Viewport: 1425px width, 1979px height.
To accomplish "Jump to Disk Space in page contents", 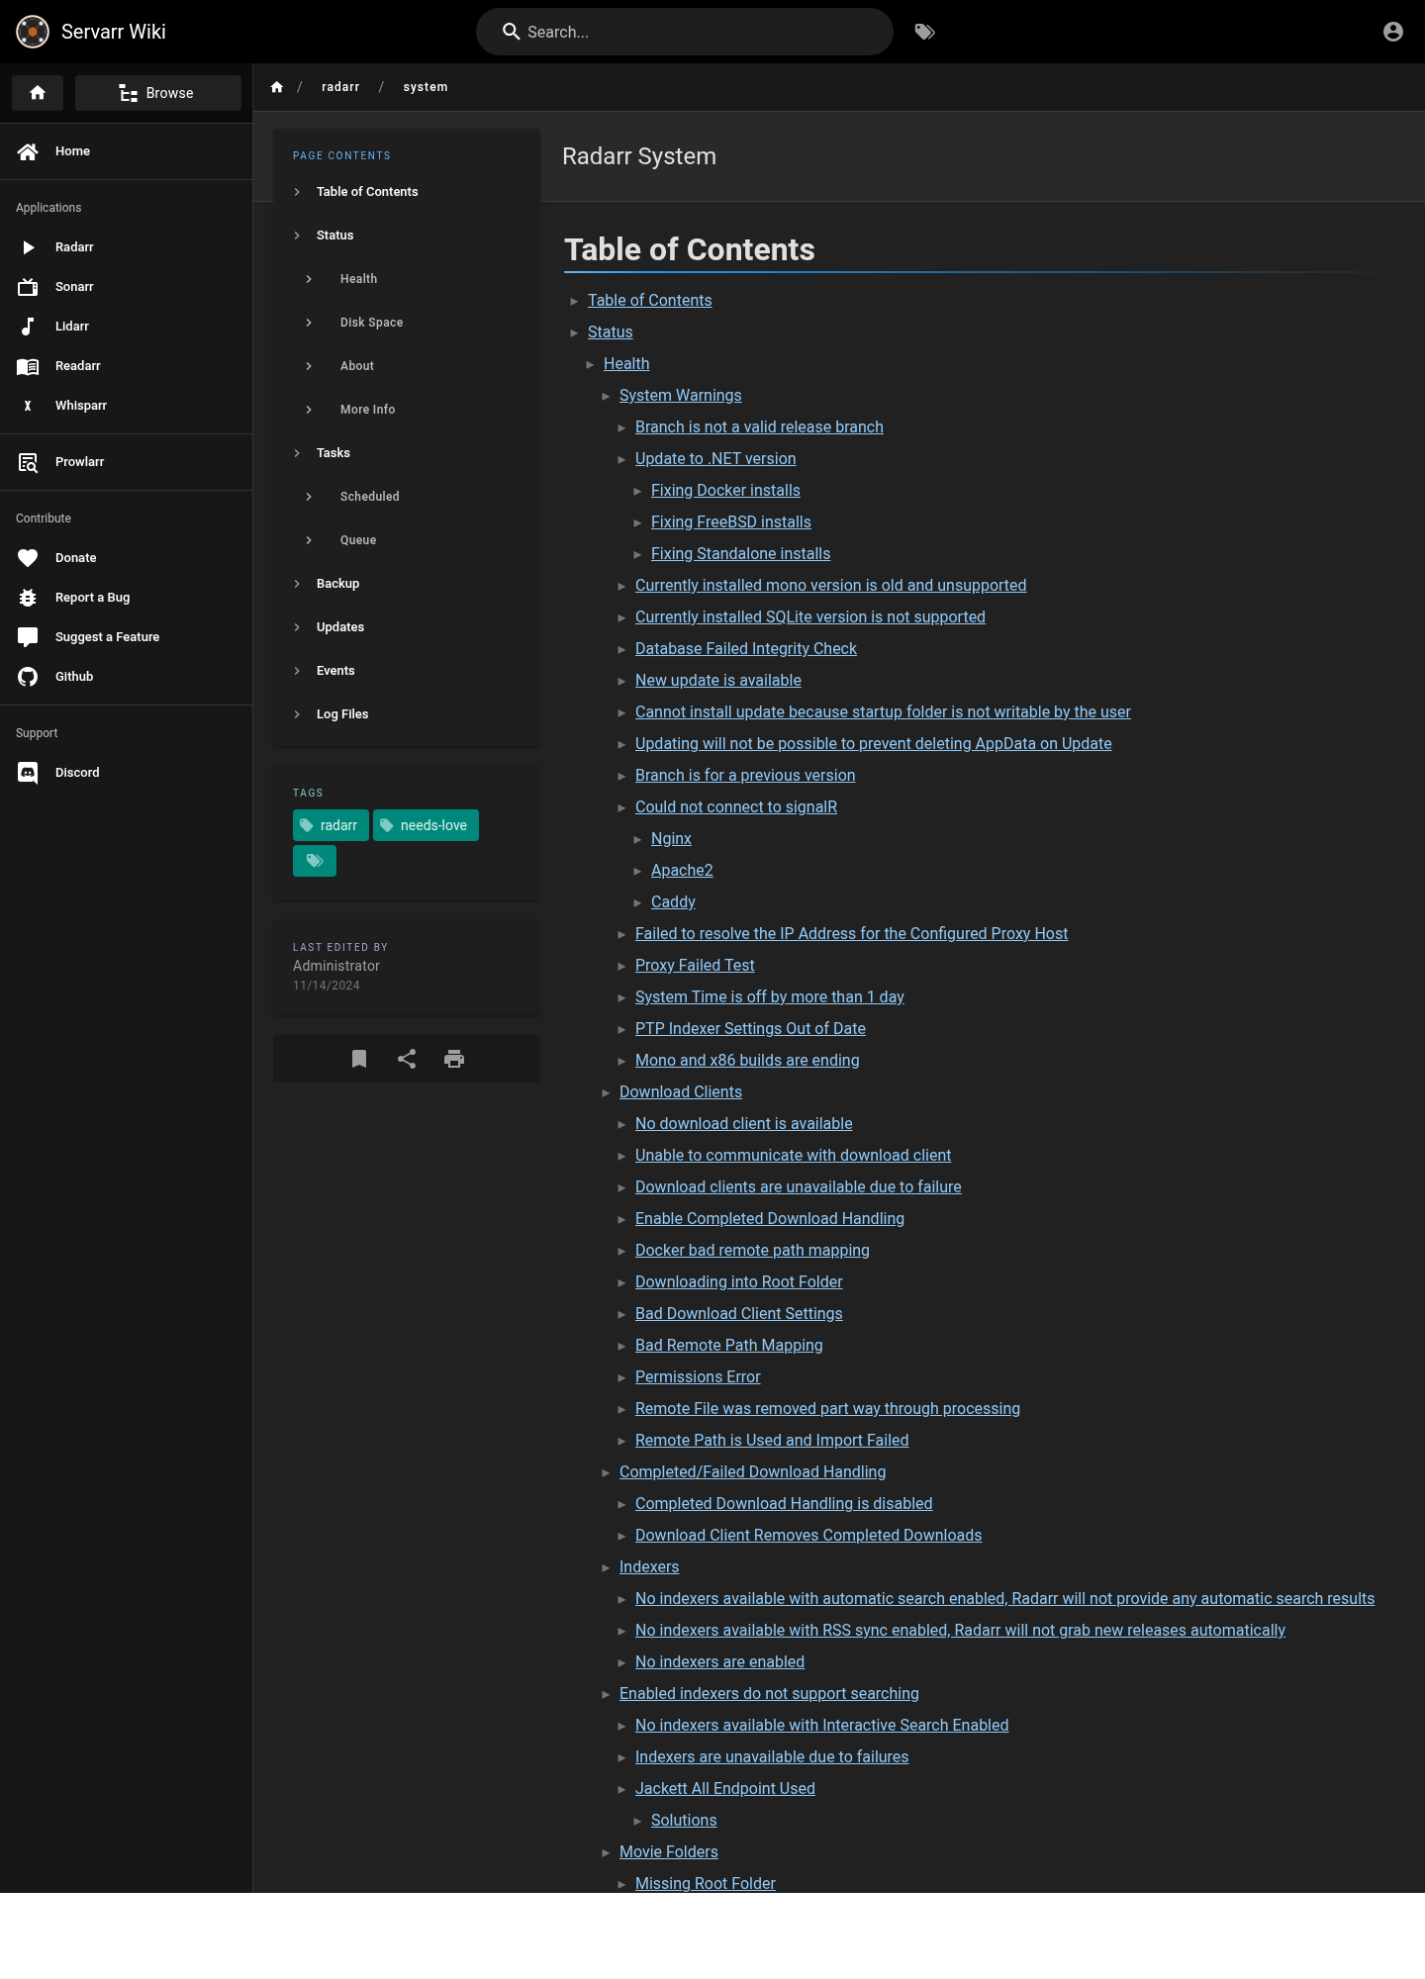I will 407,323.
